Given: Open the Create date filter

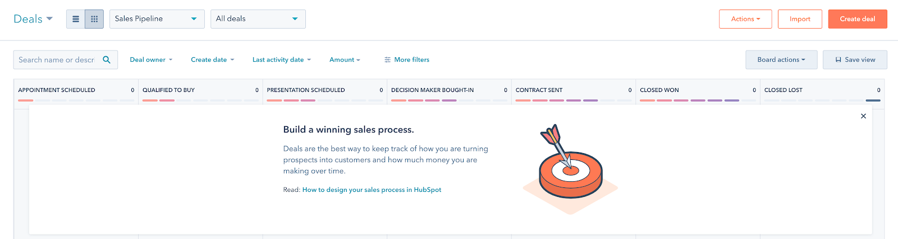Looking at the screenshot, I should pos(212,59).
